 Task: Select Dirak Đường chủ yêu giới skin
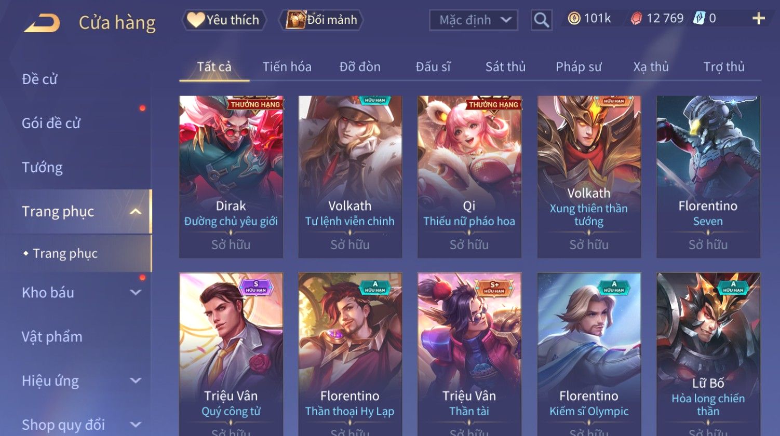(231, 177)
